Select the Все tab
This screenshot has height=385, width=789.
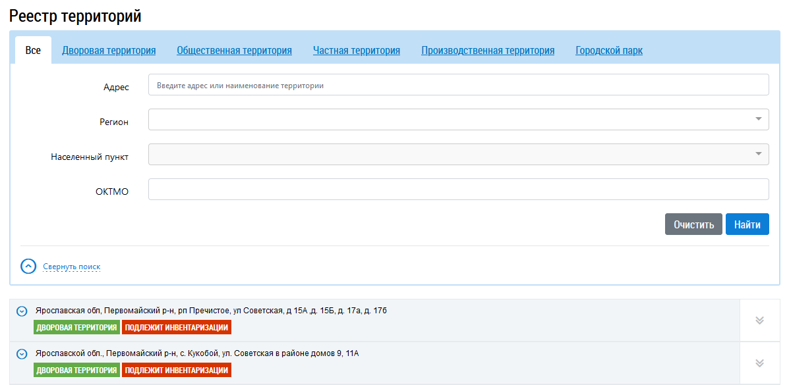(x=33, y=50)
